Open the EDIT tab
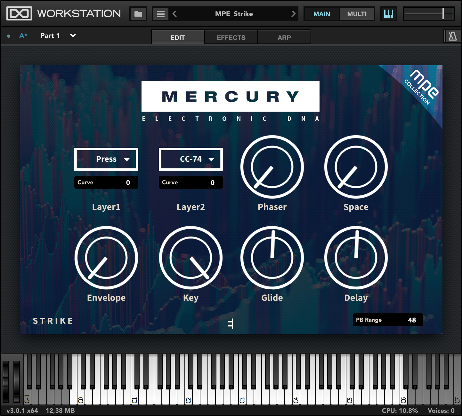Screen dimensions: 462x416 178,37
